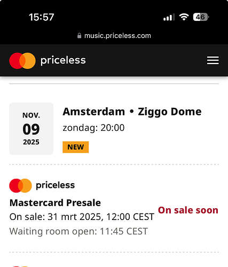The width and height of the screenshot is (228, 267).
Task: Tap partial Mastercard logo at page bottom
Action: (x=20, y=266)
